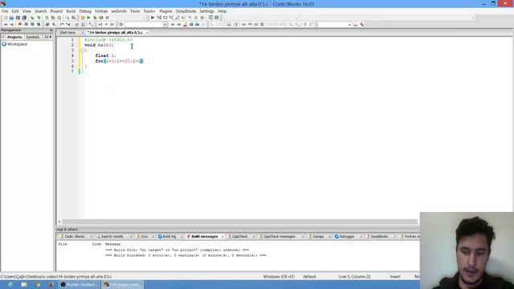The image size is (514, 289).
Task: Click the Rebuild toolbar icon
Action: 101,18
